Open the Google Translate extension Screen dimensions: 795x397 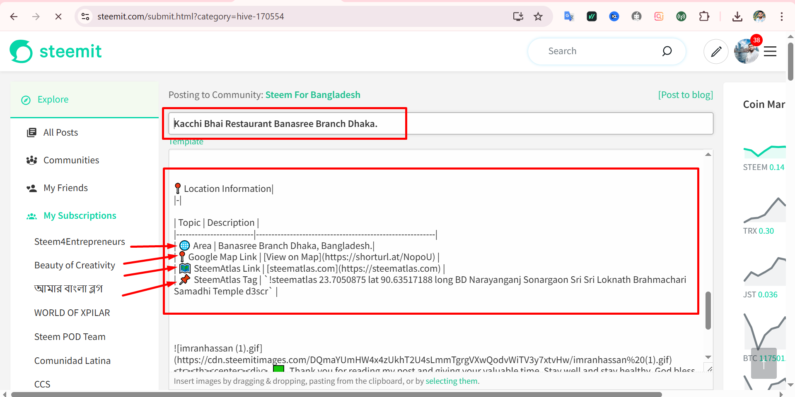coord(569,17)
